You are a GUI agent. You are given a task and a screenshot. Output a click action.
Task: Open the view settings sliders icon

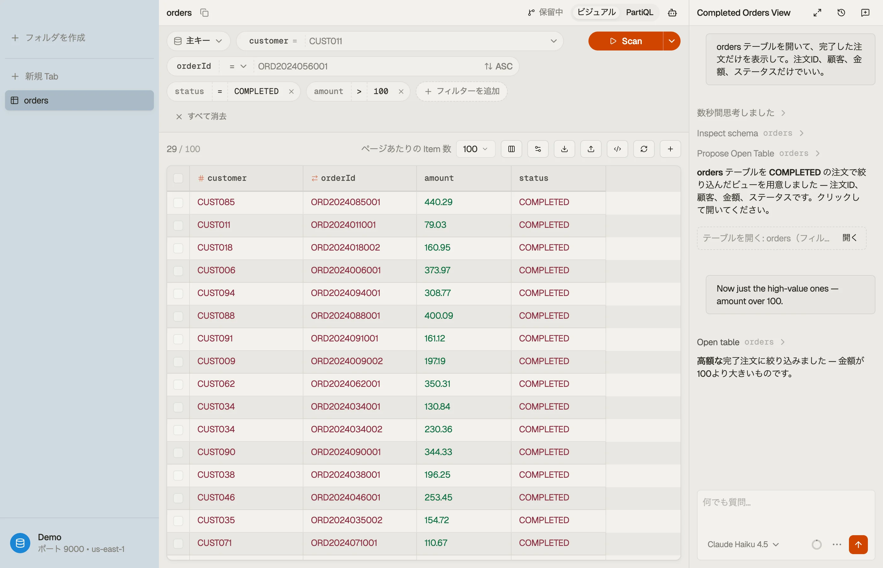(x=538, y=149)
